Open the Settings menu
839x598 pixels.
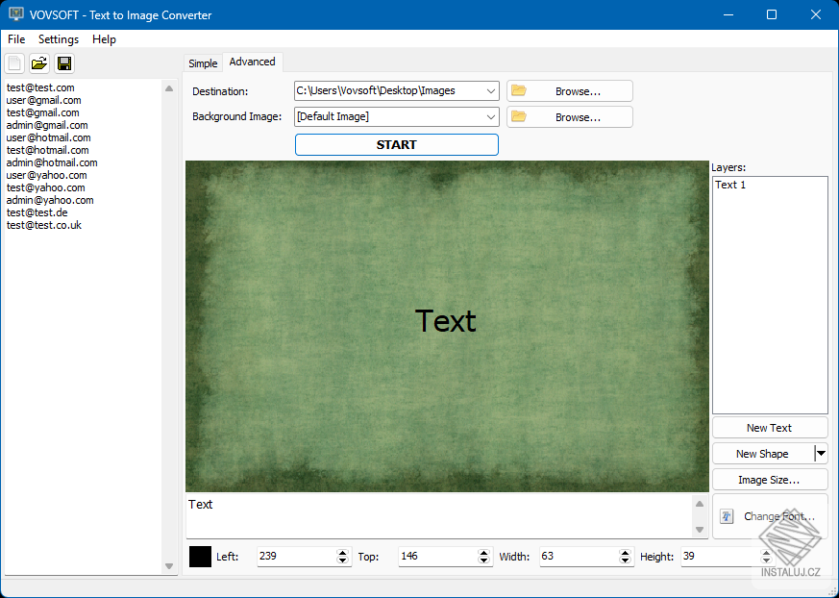tap(59, 39)
